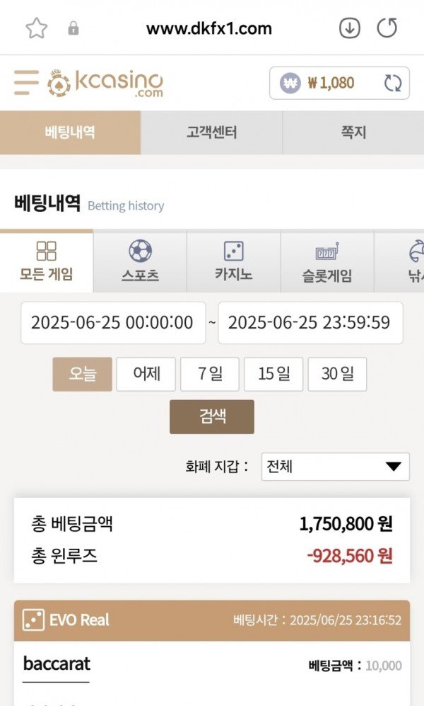Image resolution: width=424 pixels, height=706 pixels.
Task: Click the kcasino.com logo
Action: point(106,84)
